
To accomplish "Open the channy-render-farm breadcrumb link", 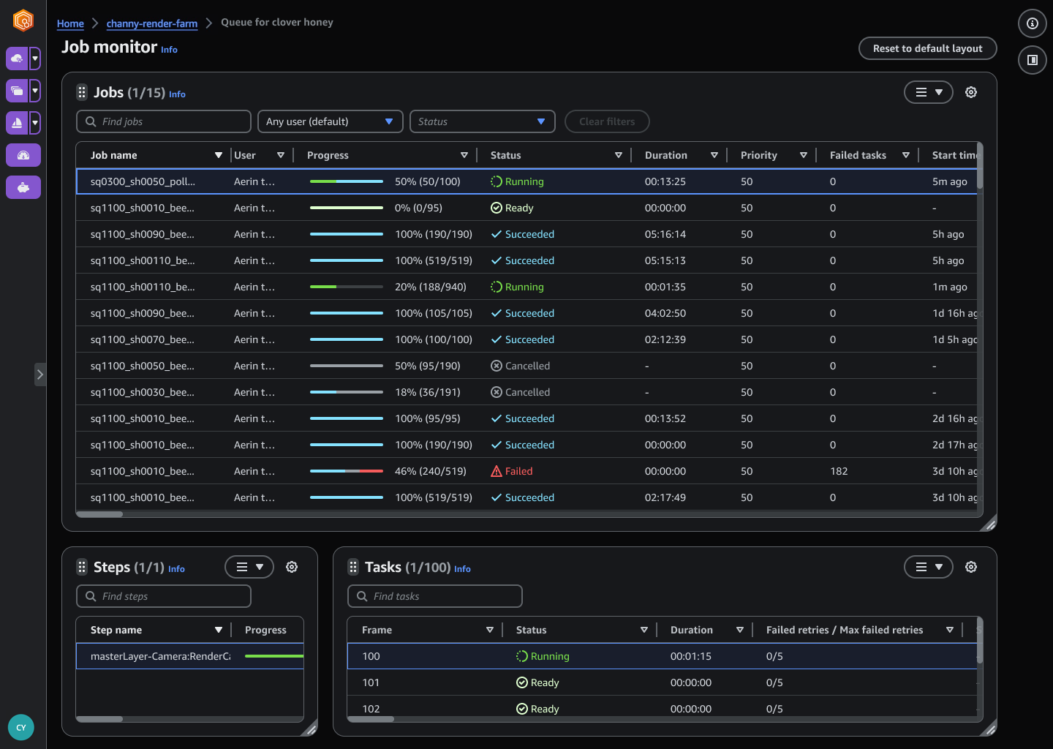I will pyautogui.click(x=152, y=23).
